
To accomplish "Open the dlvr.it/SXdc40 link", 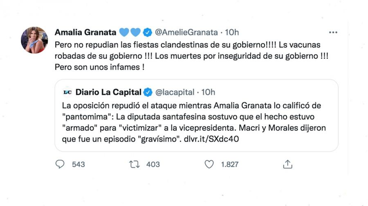I will click(x=212, y=139).
